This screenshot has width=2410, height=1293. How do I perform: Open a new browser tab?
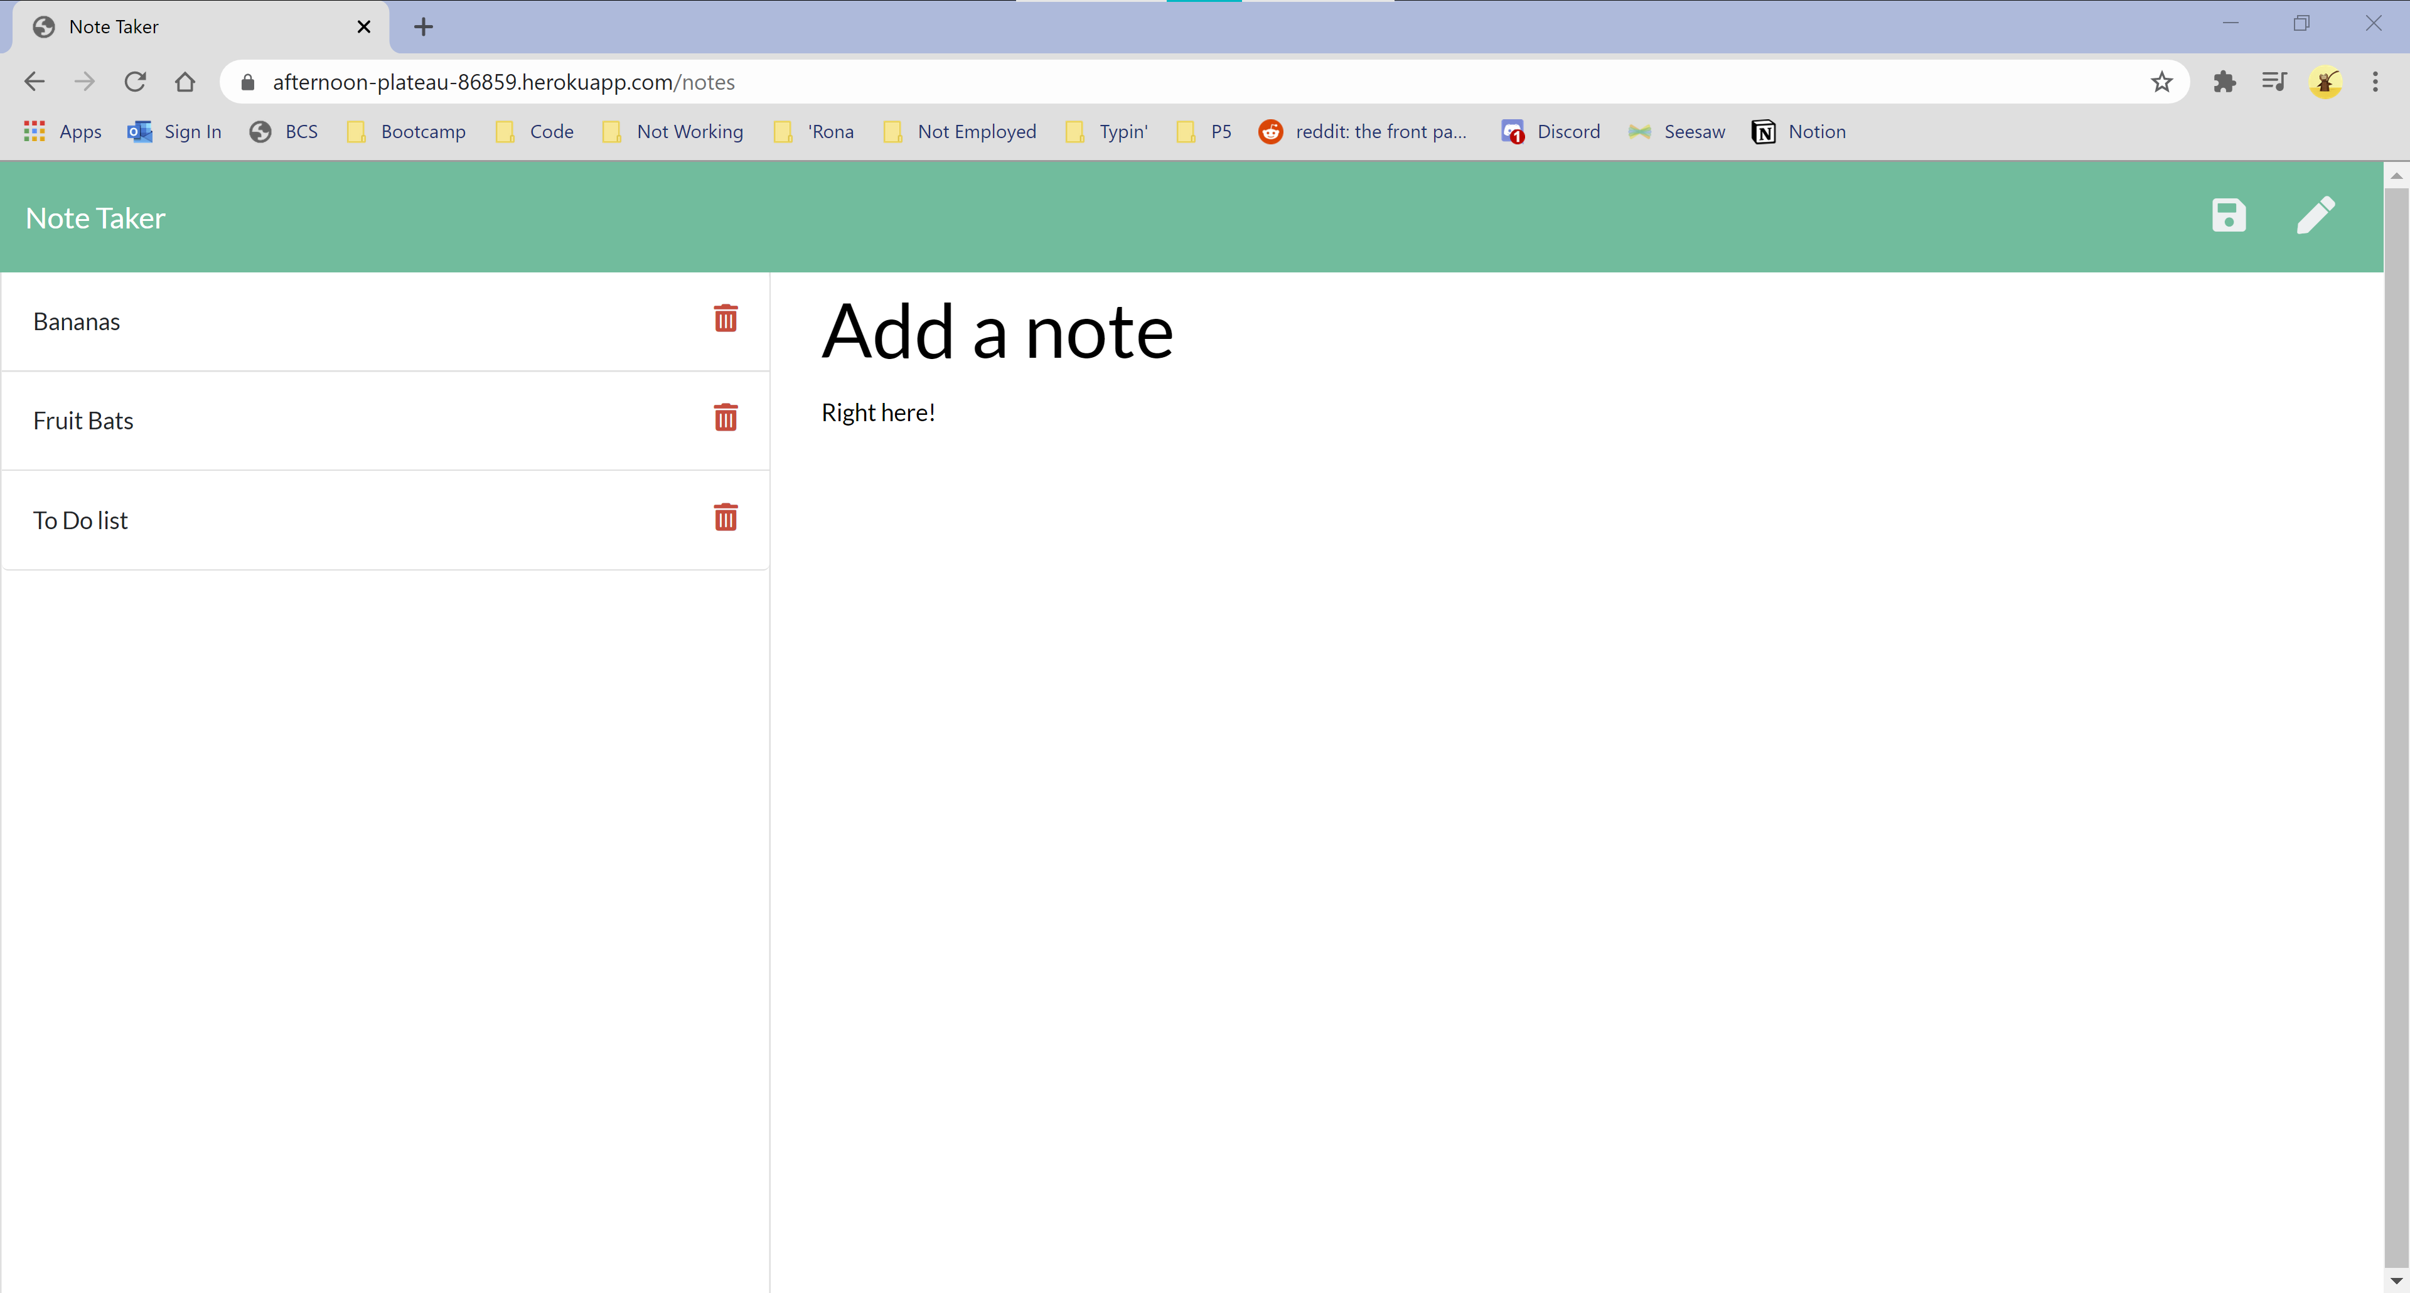tap(423, 27)
